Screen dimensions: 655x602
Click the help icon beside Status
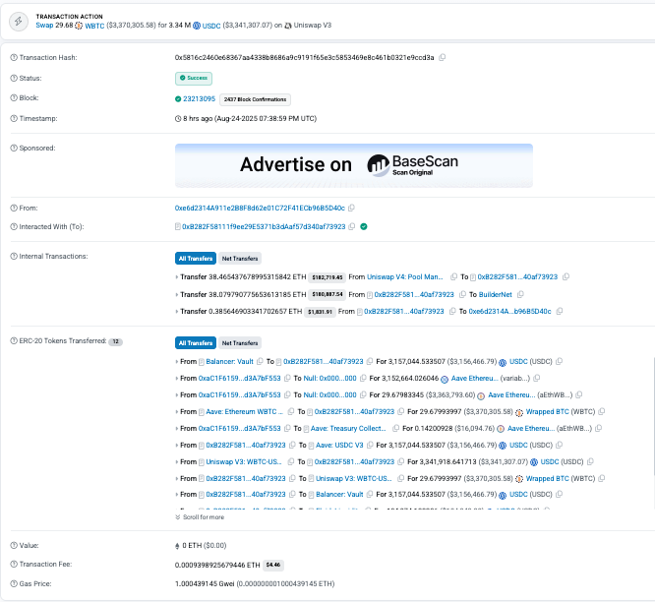click(x=14, y=78)
